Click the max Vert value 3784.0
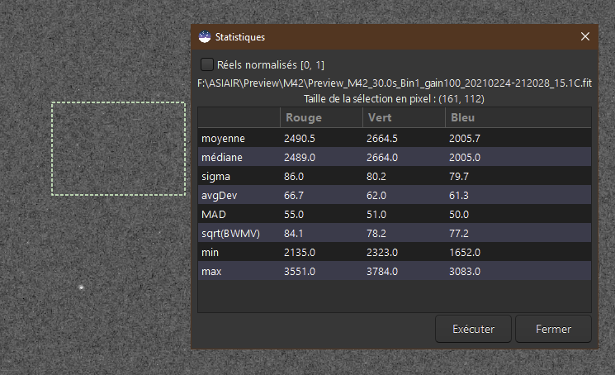This screenshot has height=375, width=615. (382, 272)
